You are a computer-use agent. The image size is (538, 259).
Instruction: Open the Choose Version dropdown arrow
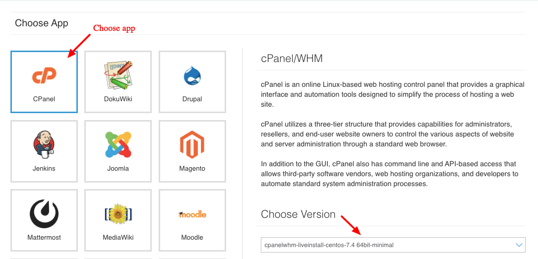pos(519,245)
